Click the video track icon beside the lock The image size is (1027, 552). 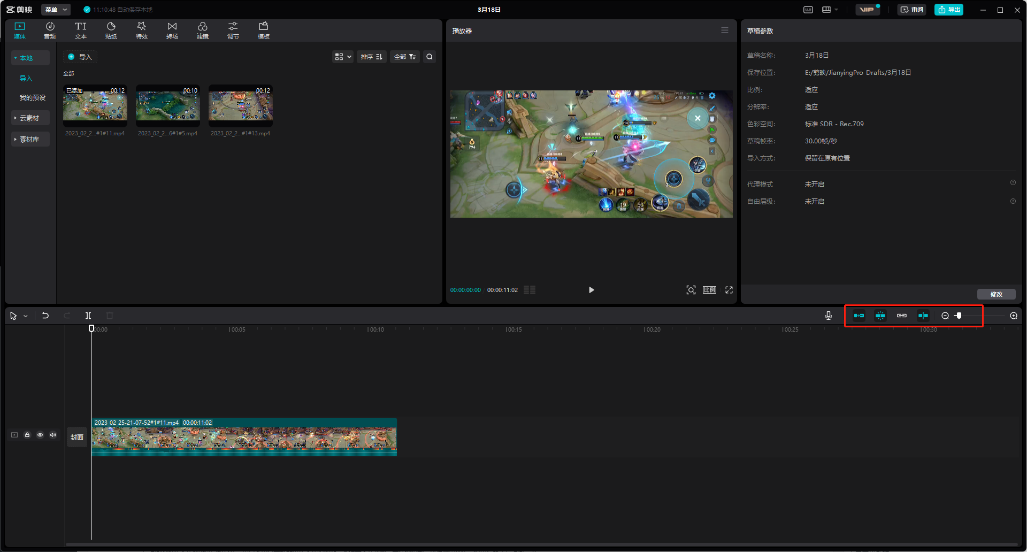pyautogui.click(x=14, y=435)
